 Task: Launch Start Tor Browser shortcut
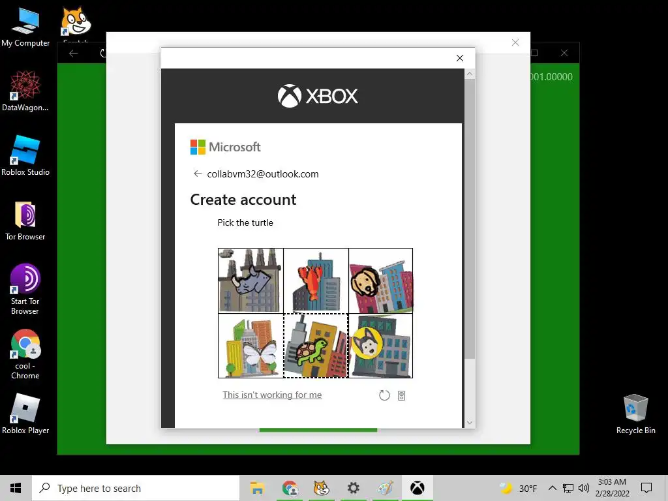[x=25, y=289]
